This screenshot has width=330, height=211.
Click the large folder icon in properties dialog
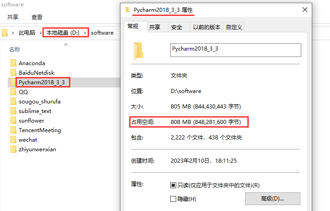(x=138, y=51)
